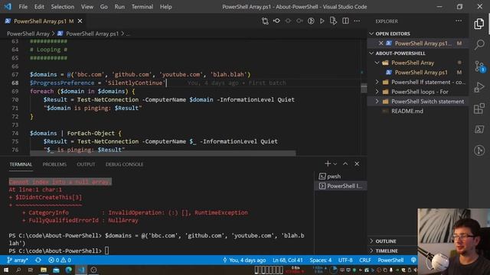Open README.md in the explorer
The height and width of the screenshot is (275, 490).
tap(407, 111)
